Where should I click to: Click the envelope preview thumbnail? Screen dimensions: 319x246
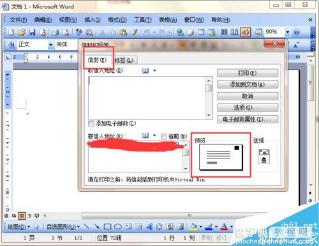click(x=221, y=157)
